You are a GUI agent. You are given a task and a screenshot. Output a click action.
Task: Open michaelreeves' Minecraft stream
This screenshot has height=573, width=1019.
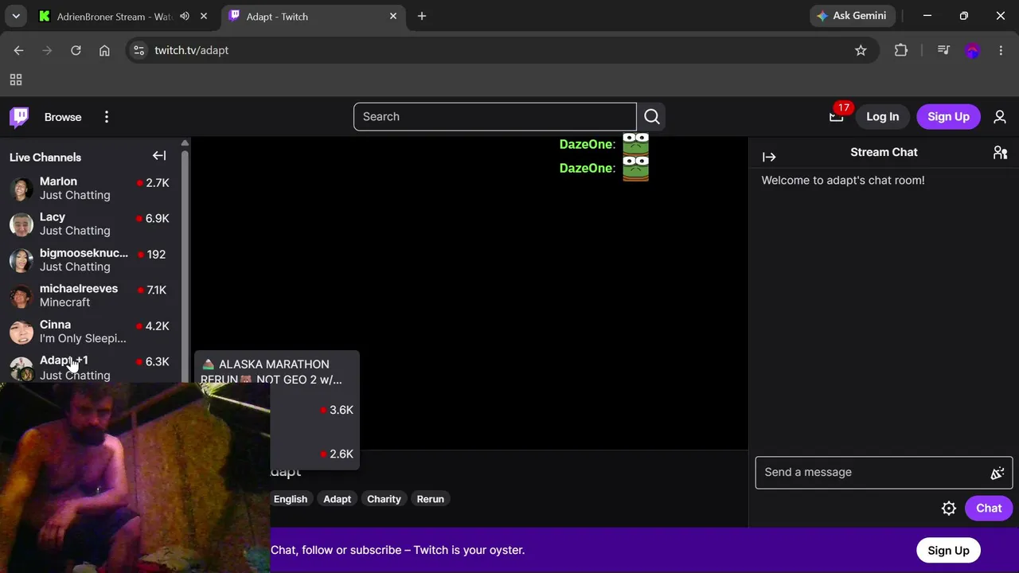point(91,295)
